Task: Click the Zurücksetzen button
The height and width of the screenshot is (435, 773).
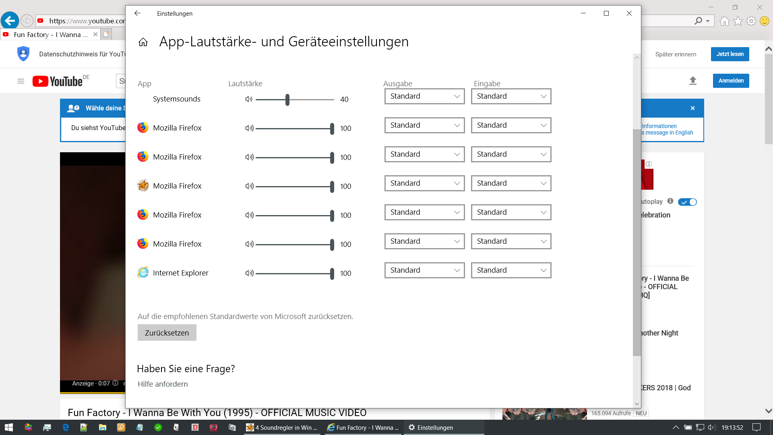Action: click(x=167, y=333)
